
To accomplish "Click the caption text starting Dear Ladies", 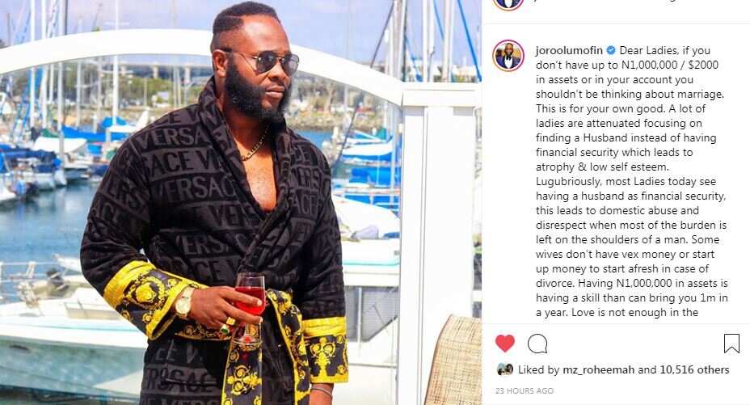I will pos(631,181).
